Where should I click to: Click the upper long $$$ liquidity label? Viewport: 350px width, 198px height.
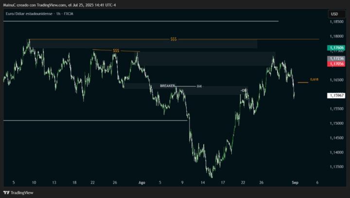(174, 39)
